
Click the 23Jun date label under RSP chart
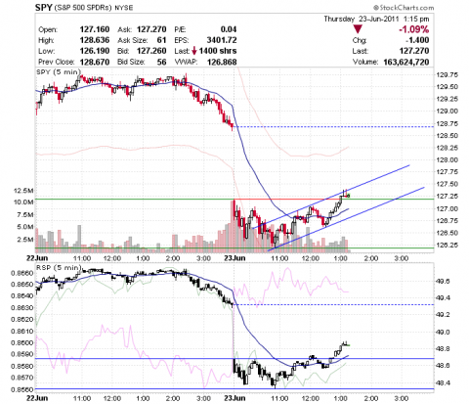click(x=234, y=398)
